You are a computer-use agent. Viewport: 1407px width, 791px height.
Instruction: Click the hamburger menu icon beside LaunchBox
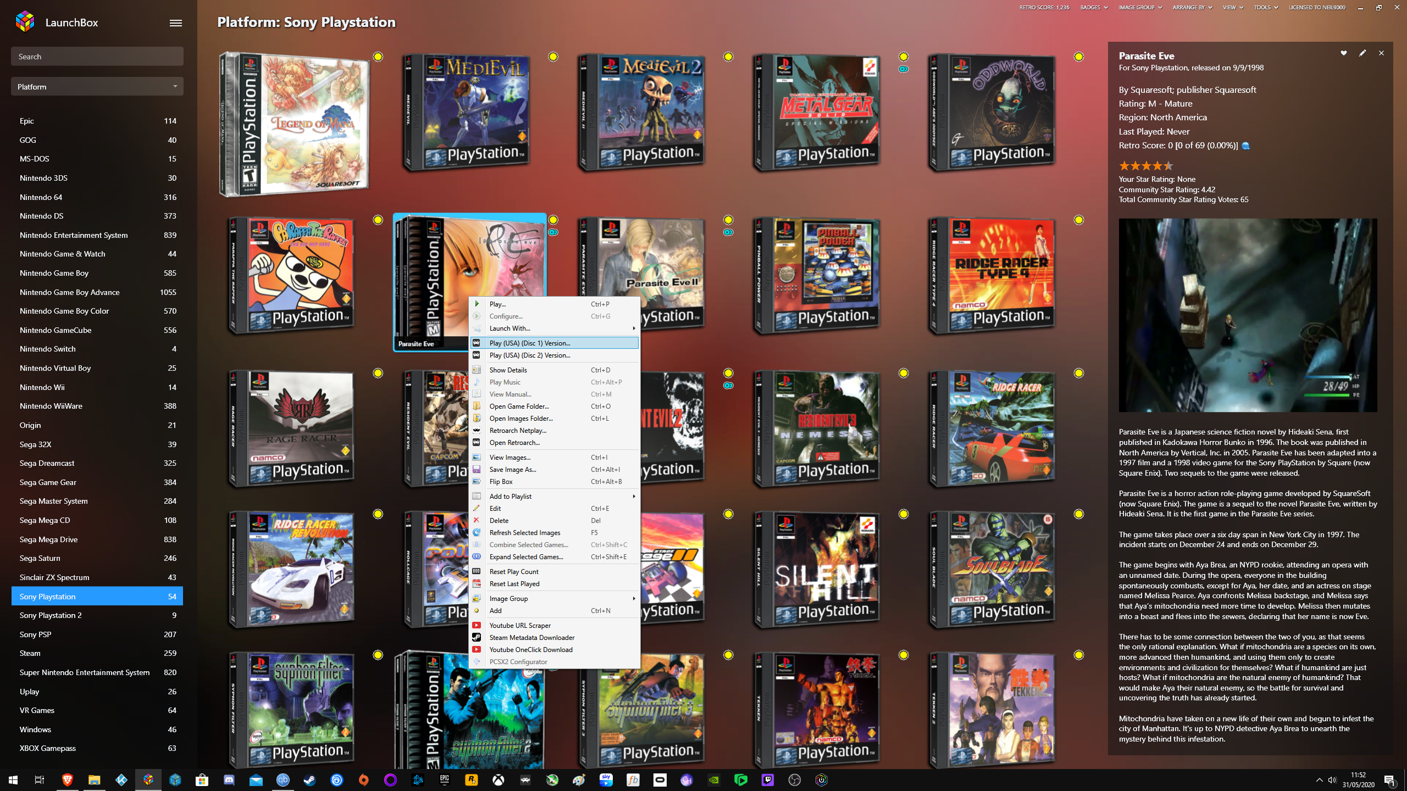pos(175,23)
